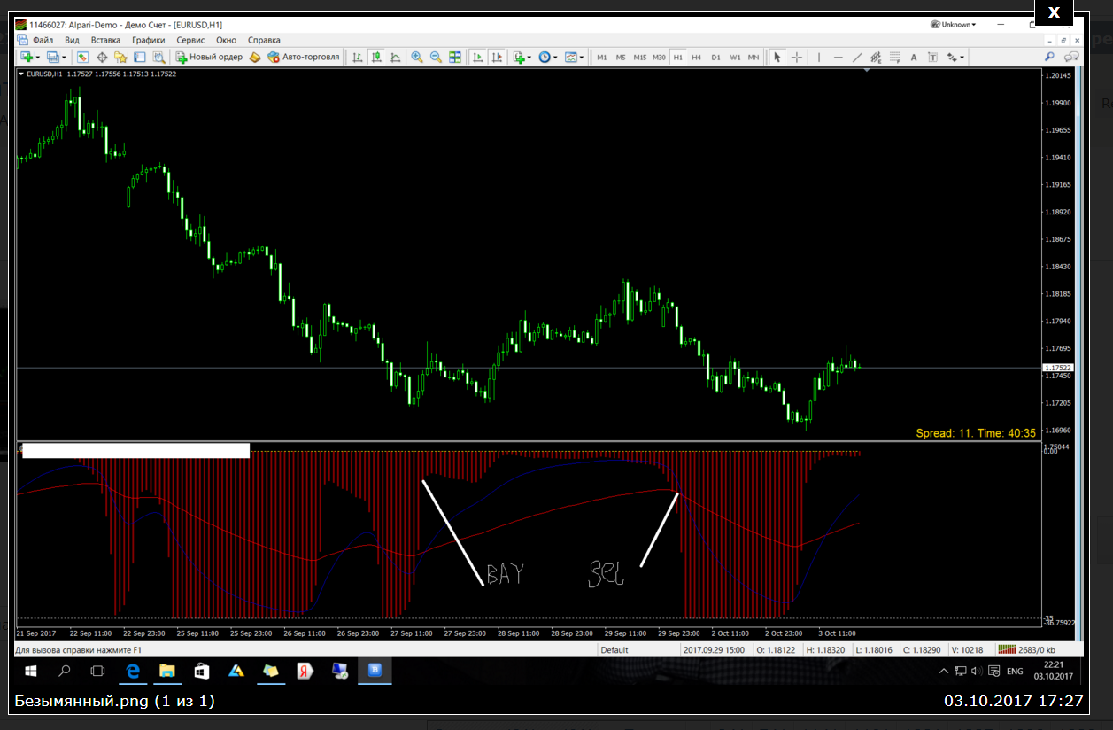This screenshot has height=730, width=1113.
Task: Switch chart to bar chart icon
Action: pos(357,57)
